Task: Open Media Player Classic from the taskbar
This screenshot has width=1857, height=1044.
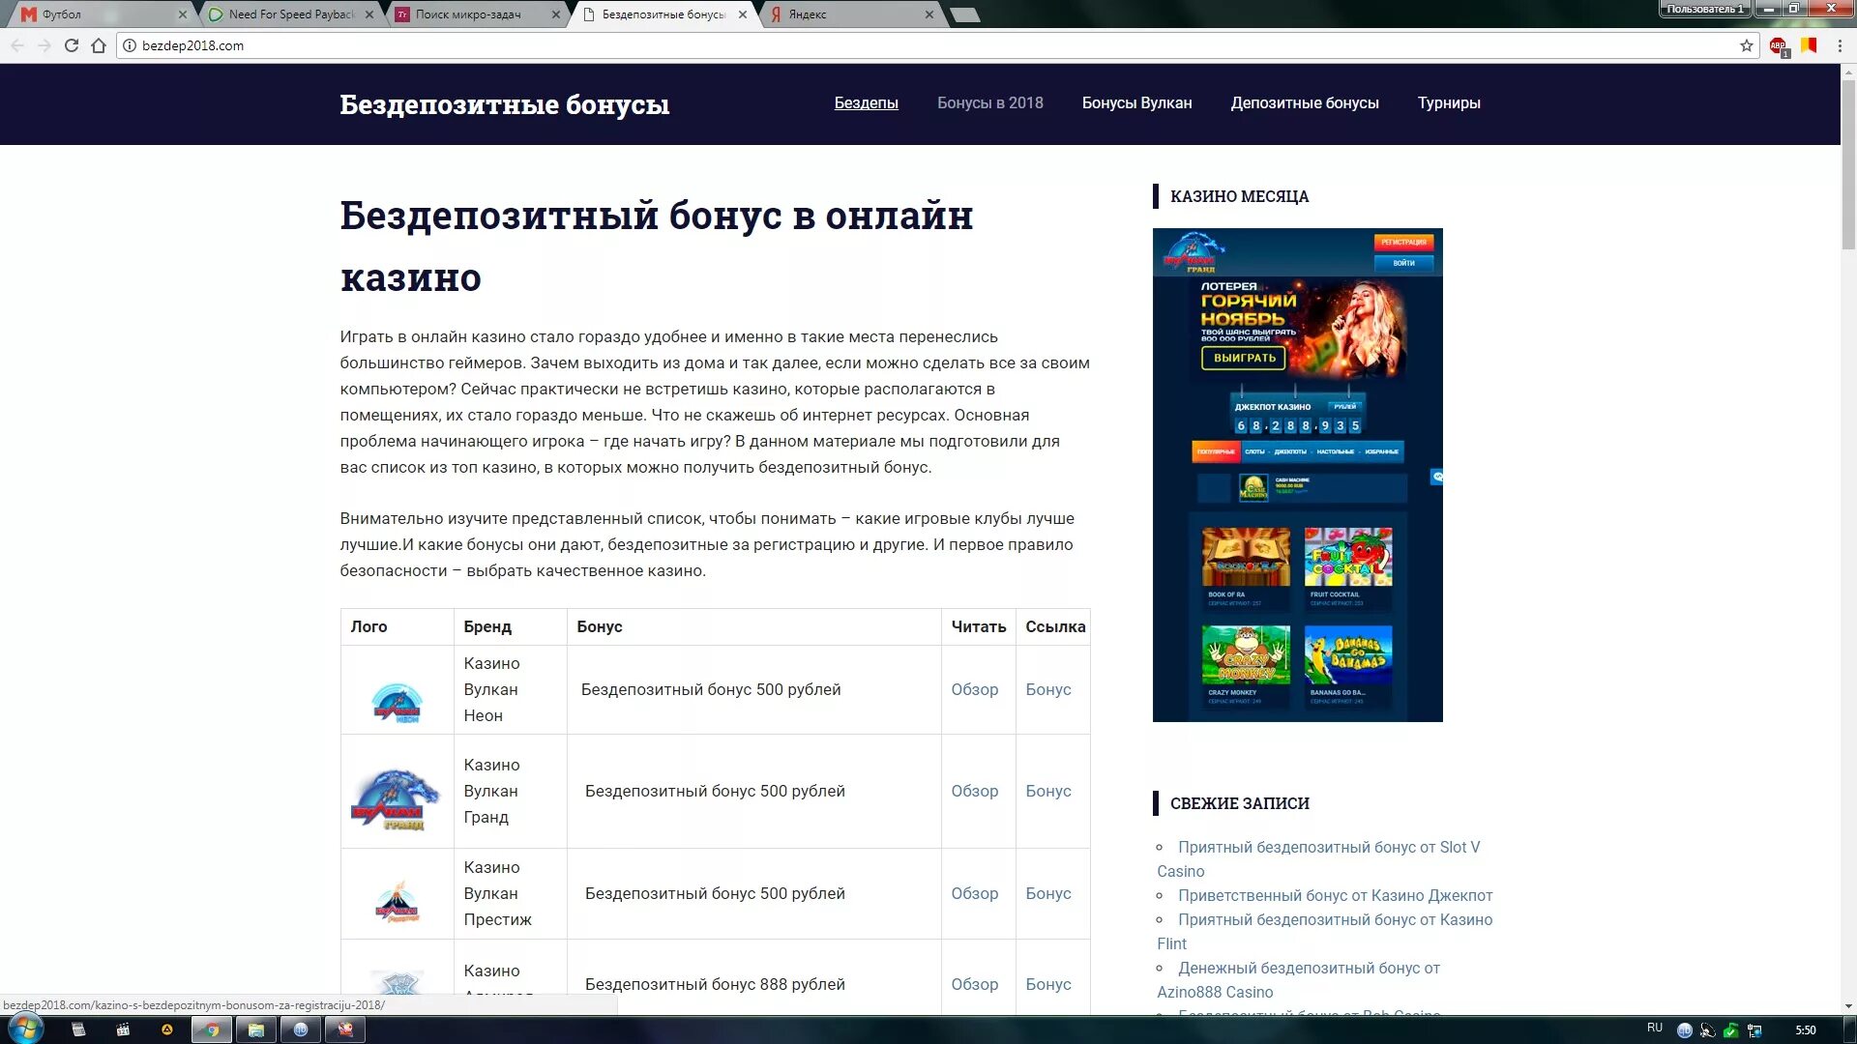Action: 122,1029
